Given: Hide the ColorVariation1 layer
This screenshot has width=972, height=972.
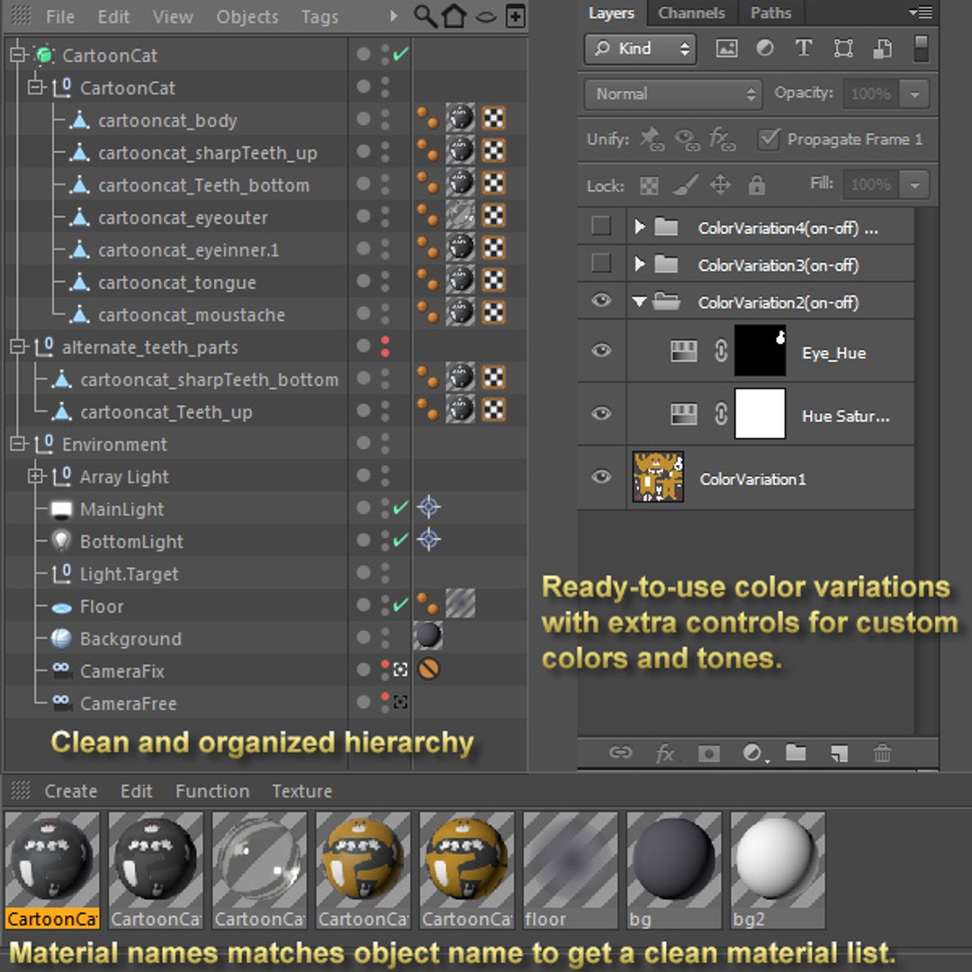Looking at the screenshot, I should click(600, 476).
